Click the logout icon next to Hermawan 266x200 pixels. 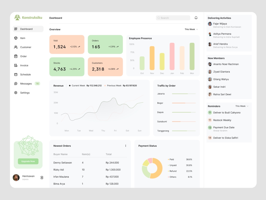tap(42, 177)
